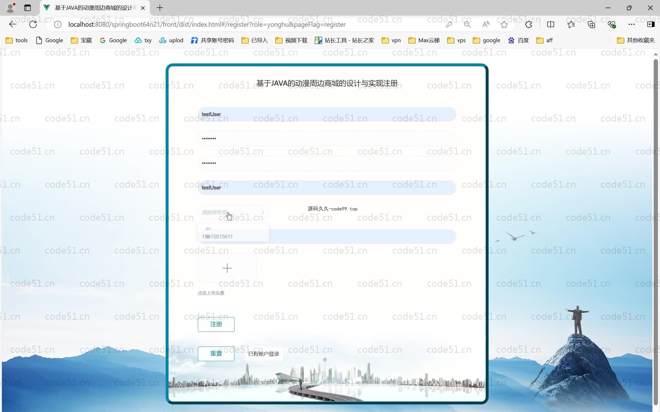660x412 pixels.
Task: Toggle the split screen icon
Action: [x=550, y=25]
